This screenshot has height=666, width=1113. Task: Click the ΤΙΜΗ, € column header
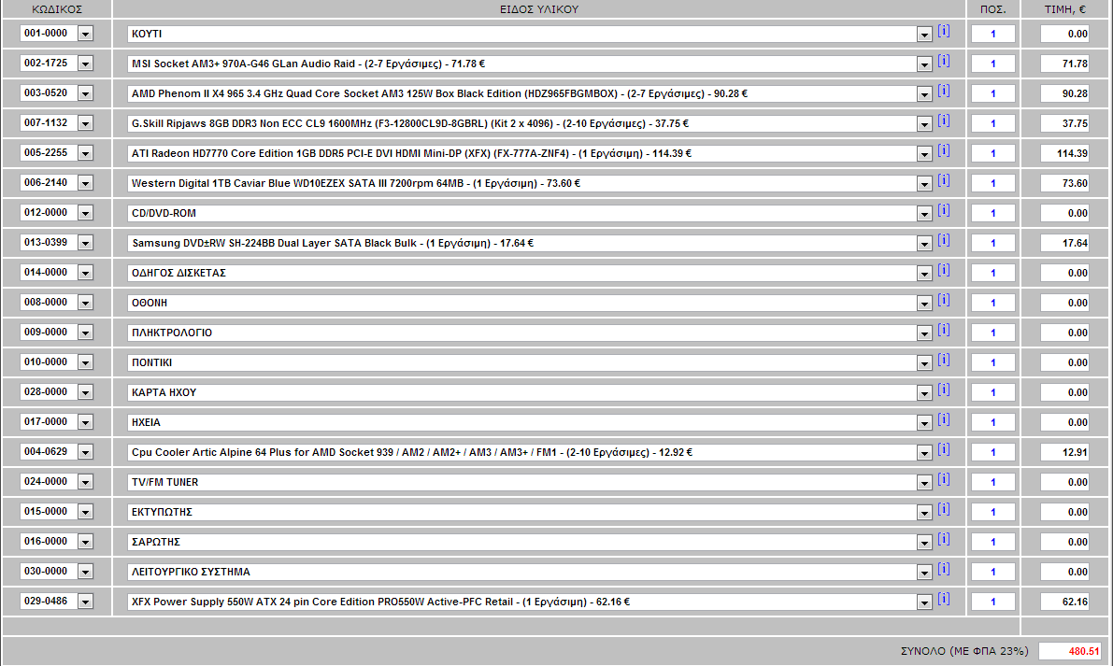1064,9
